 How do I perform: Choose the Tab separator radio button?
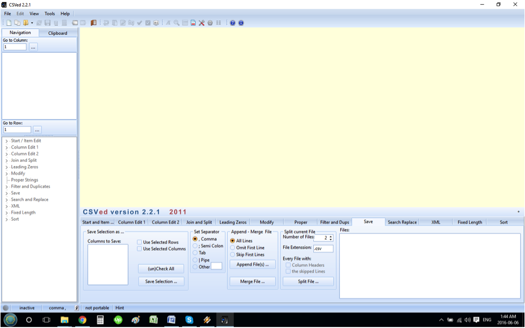tap(195, 253)
